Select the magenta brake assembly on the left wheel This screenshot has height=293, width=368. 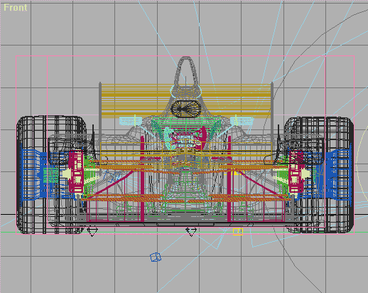tap(76, 171)
